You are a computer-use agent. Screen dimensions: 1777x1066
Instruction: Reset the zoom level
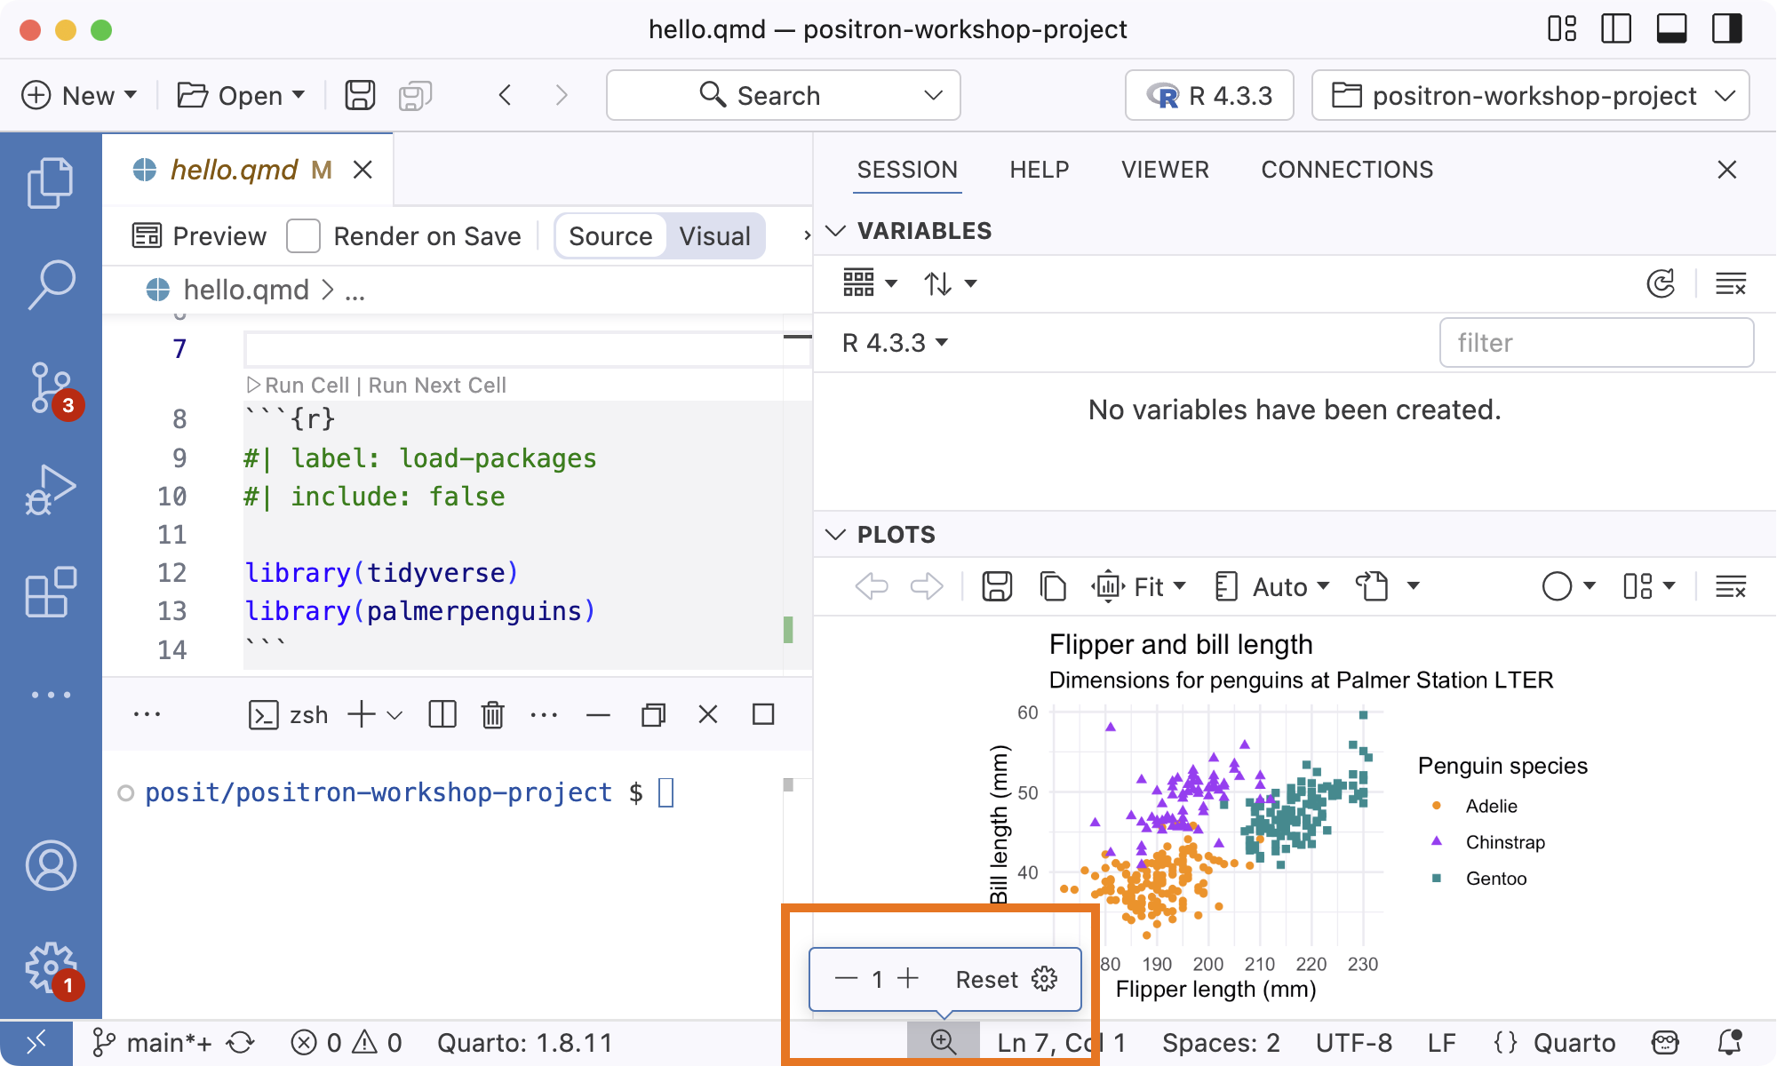[x=986, y=979]
